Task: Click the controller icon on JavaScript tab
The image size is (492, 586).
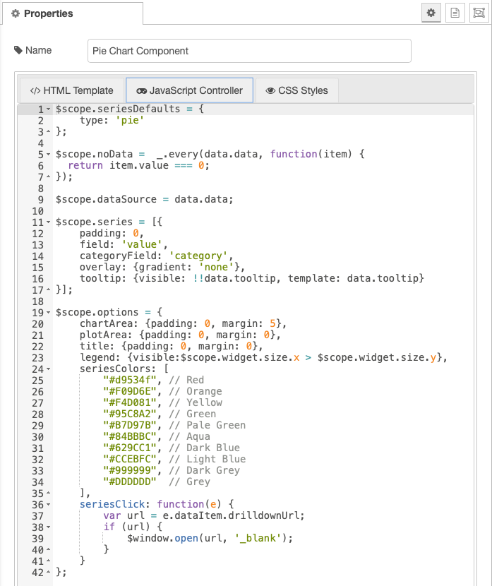Action: (x=141, y=91)
